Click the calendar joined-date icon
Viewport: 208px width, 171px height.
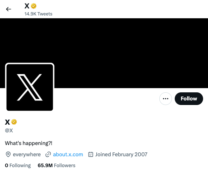click(x=91, y=154)
